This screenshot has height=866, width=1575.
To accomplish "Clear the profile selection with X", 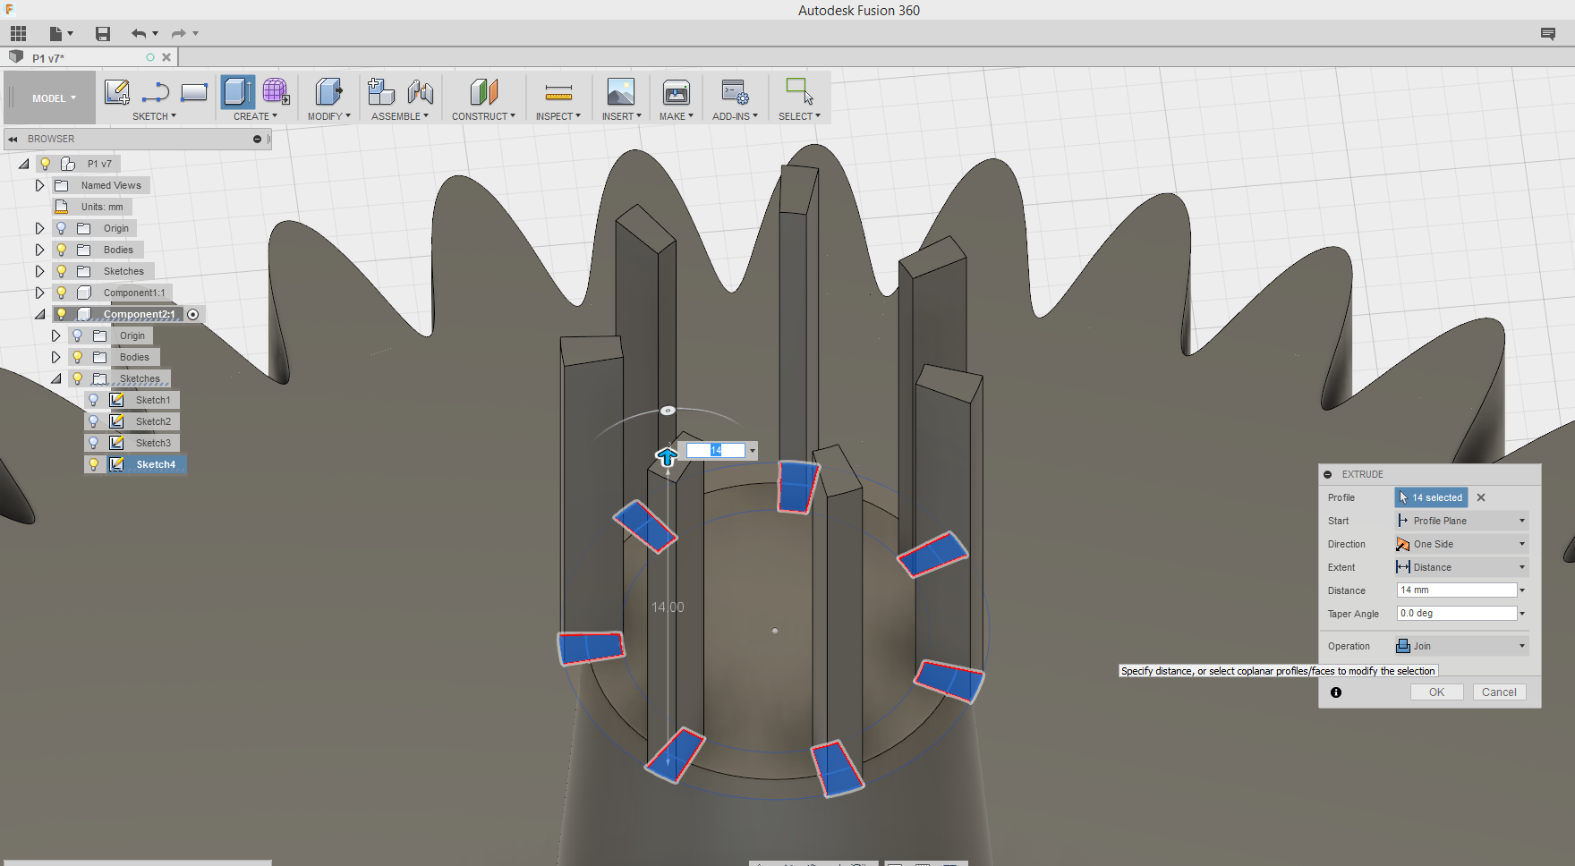I will coord(1481,497).
